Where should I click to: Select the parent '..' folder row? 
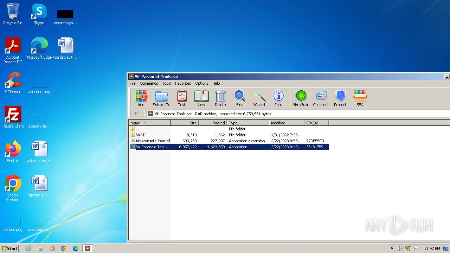pos(229,129)
